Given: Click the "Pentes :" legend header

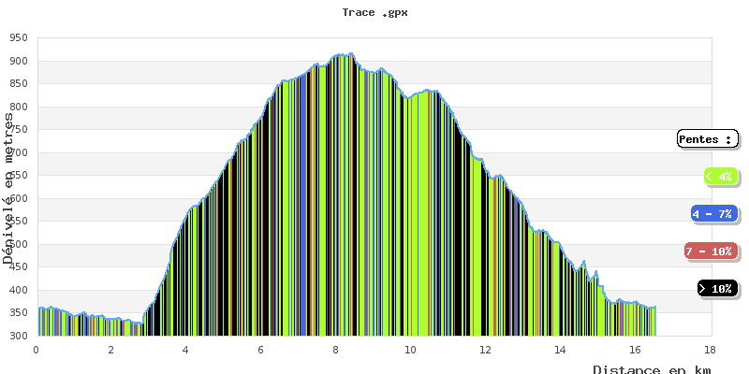Looking at the screenshot, I should 708,139.
